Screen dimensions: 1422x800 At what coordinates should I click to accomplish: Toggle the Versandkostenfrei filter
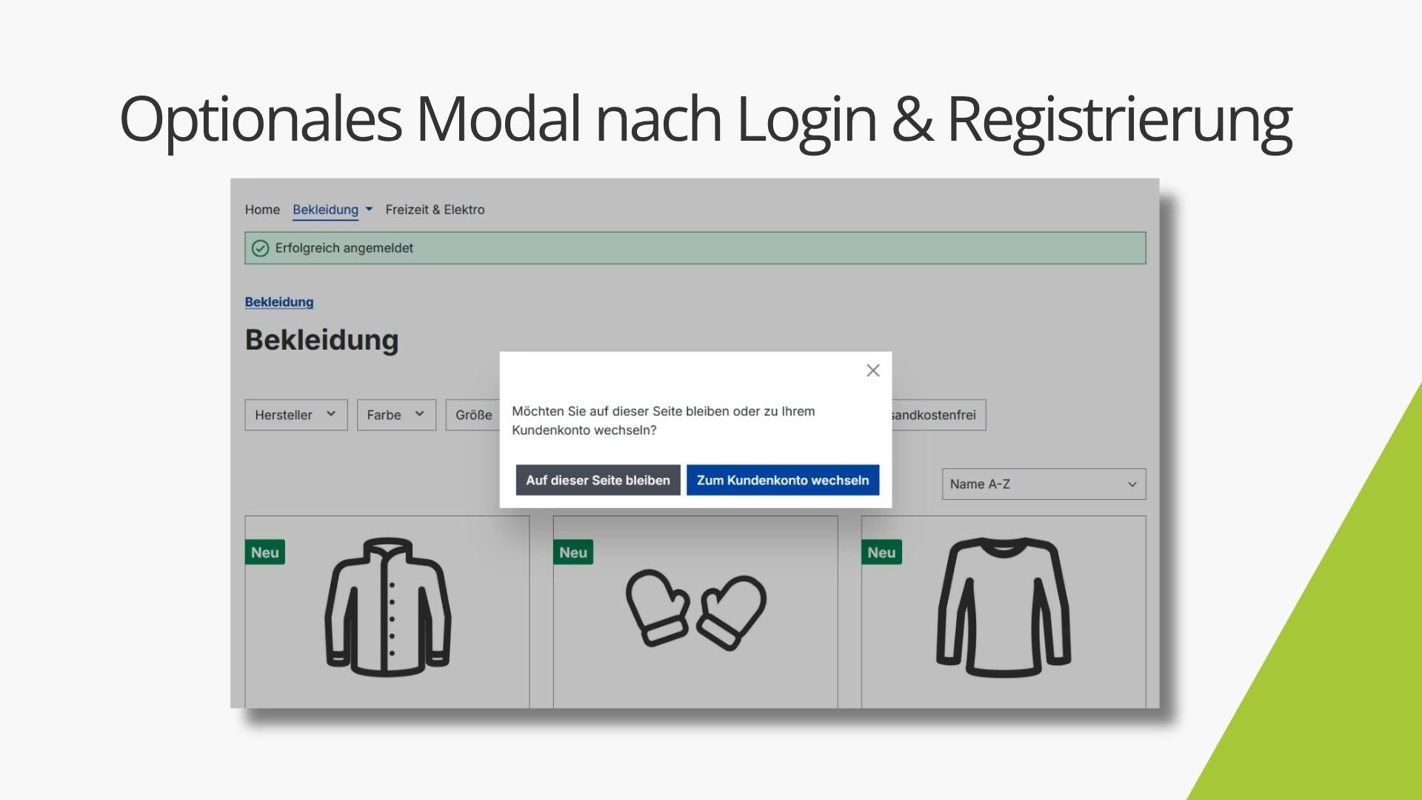[938, 415]
